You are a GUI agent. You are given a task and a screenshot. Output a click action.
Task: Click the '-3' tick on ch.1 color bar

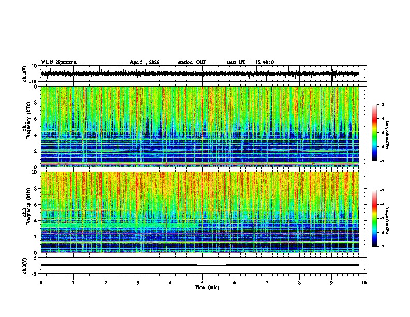pyautogui.click(x=382, y=104)
